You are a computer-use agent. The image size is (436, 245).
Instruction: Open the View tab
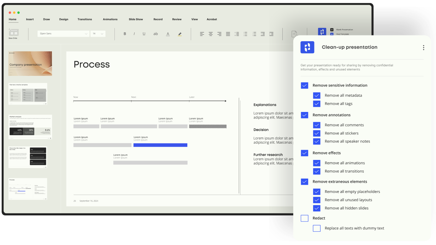[194, 19]
